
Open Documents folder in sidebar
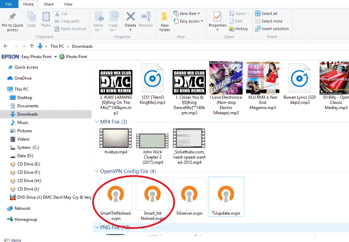(x=24, y=106)
